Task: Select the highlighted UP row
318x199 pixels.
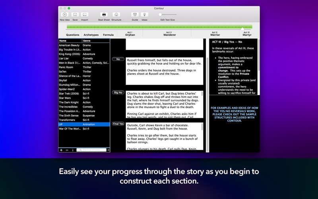Action: click(x=84, y=125)
